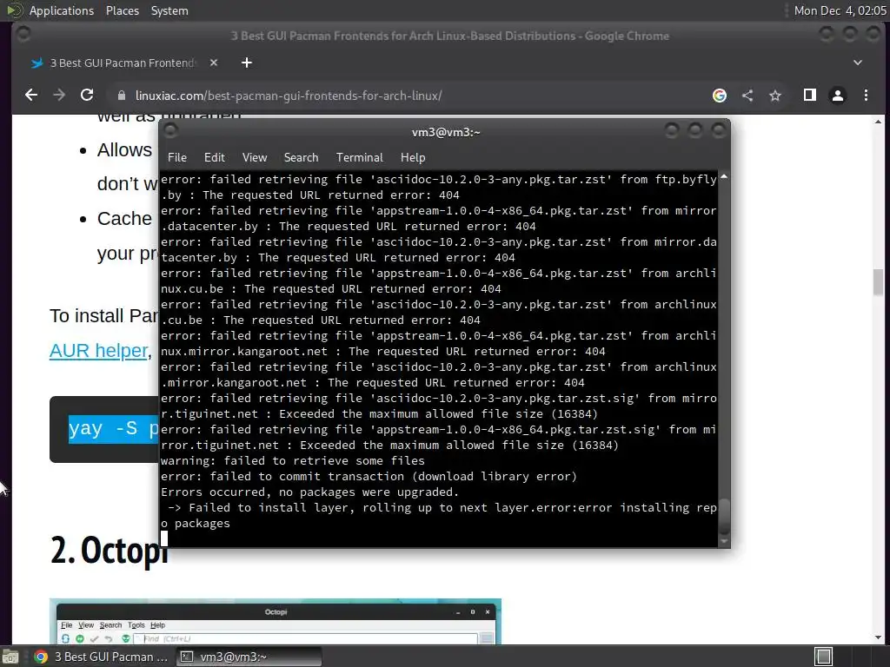Follow the AUR helper link
Screen dimensions: 890x667
[99, 351]
